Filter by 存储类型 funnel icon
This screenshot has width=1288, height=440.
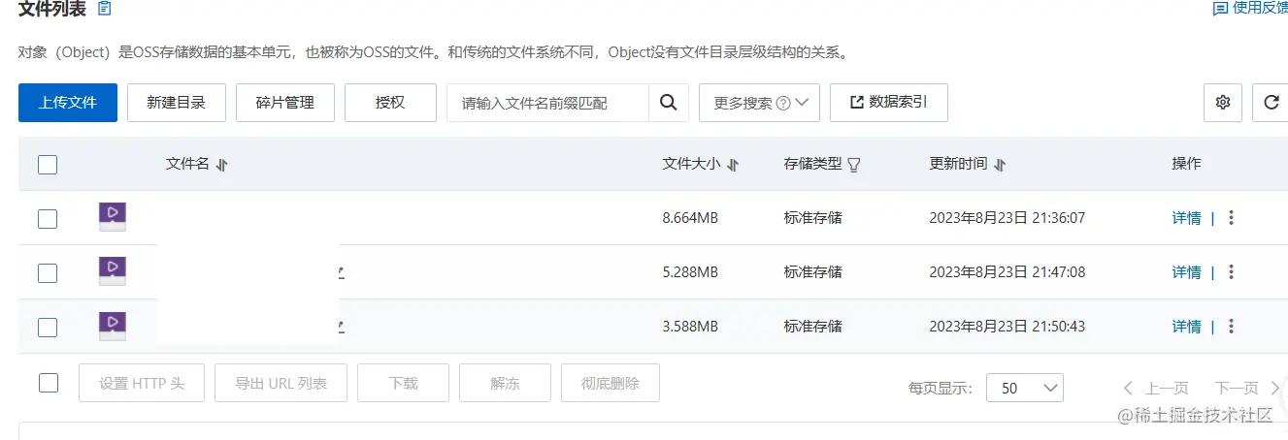click(x=854, y=165)
